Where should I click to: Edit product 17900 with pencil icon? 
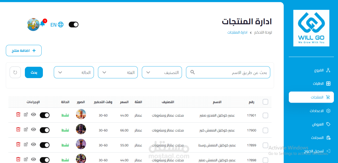coord(26,129)
